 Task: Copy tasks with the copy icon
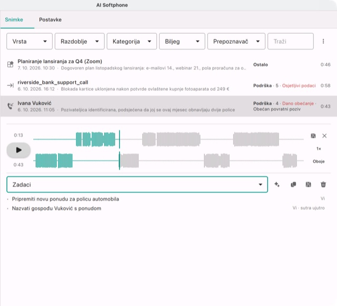pos(293,184)
